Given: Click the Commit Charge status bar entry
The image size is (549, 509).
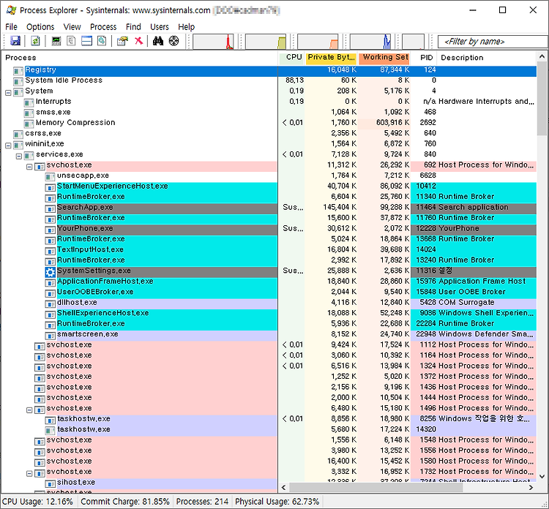Looking at the screenshot, I should coord(125,501).
